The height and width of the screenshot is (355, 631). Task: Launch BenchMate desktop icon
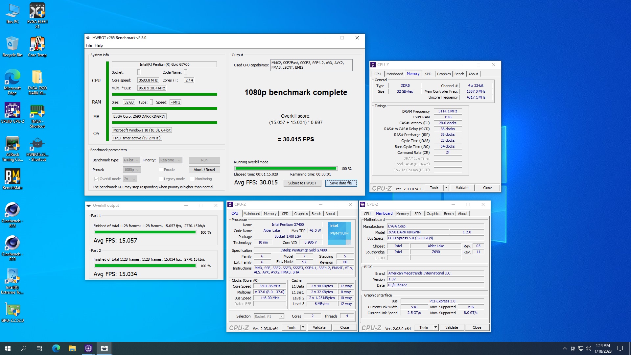pyautogui.click(x=12, y=179)
